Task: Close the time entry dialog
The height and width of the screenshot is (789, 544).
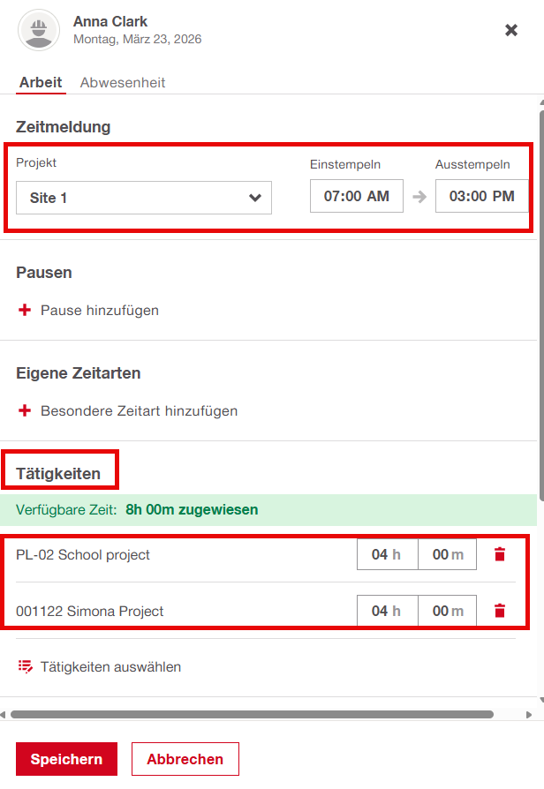Action: (511, 30)
